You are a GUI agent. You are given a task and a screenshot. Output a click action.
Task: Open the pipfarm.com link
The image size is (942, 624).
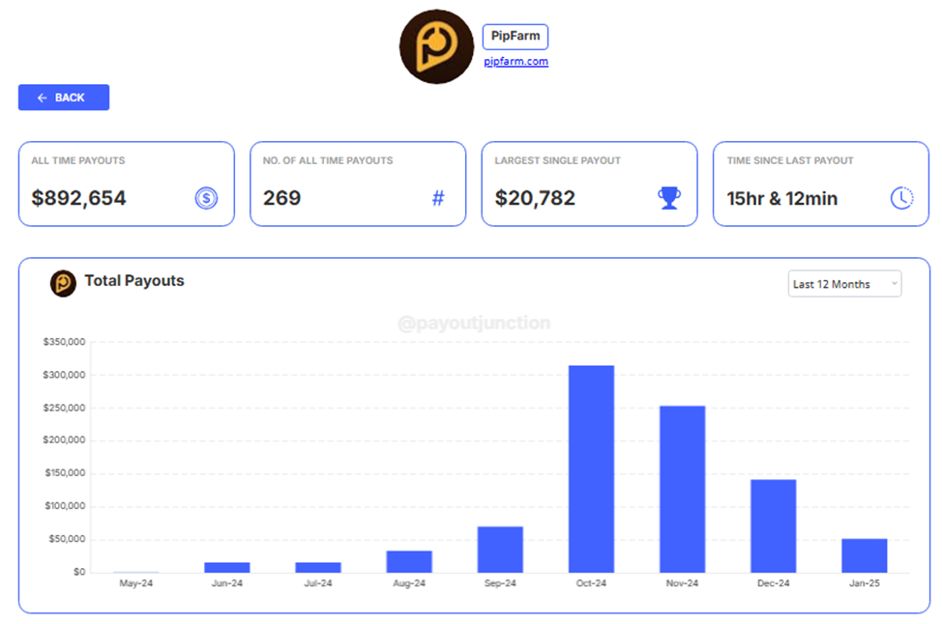[x=516, y=62]
